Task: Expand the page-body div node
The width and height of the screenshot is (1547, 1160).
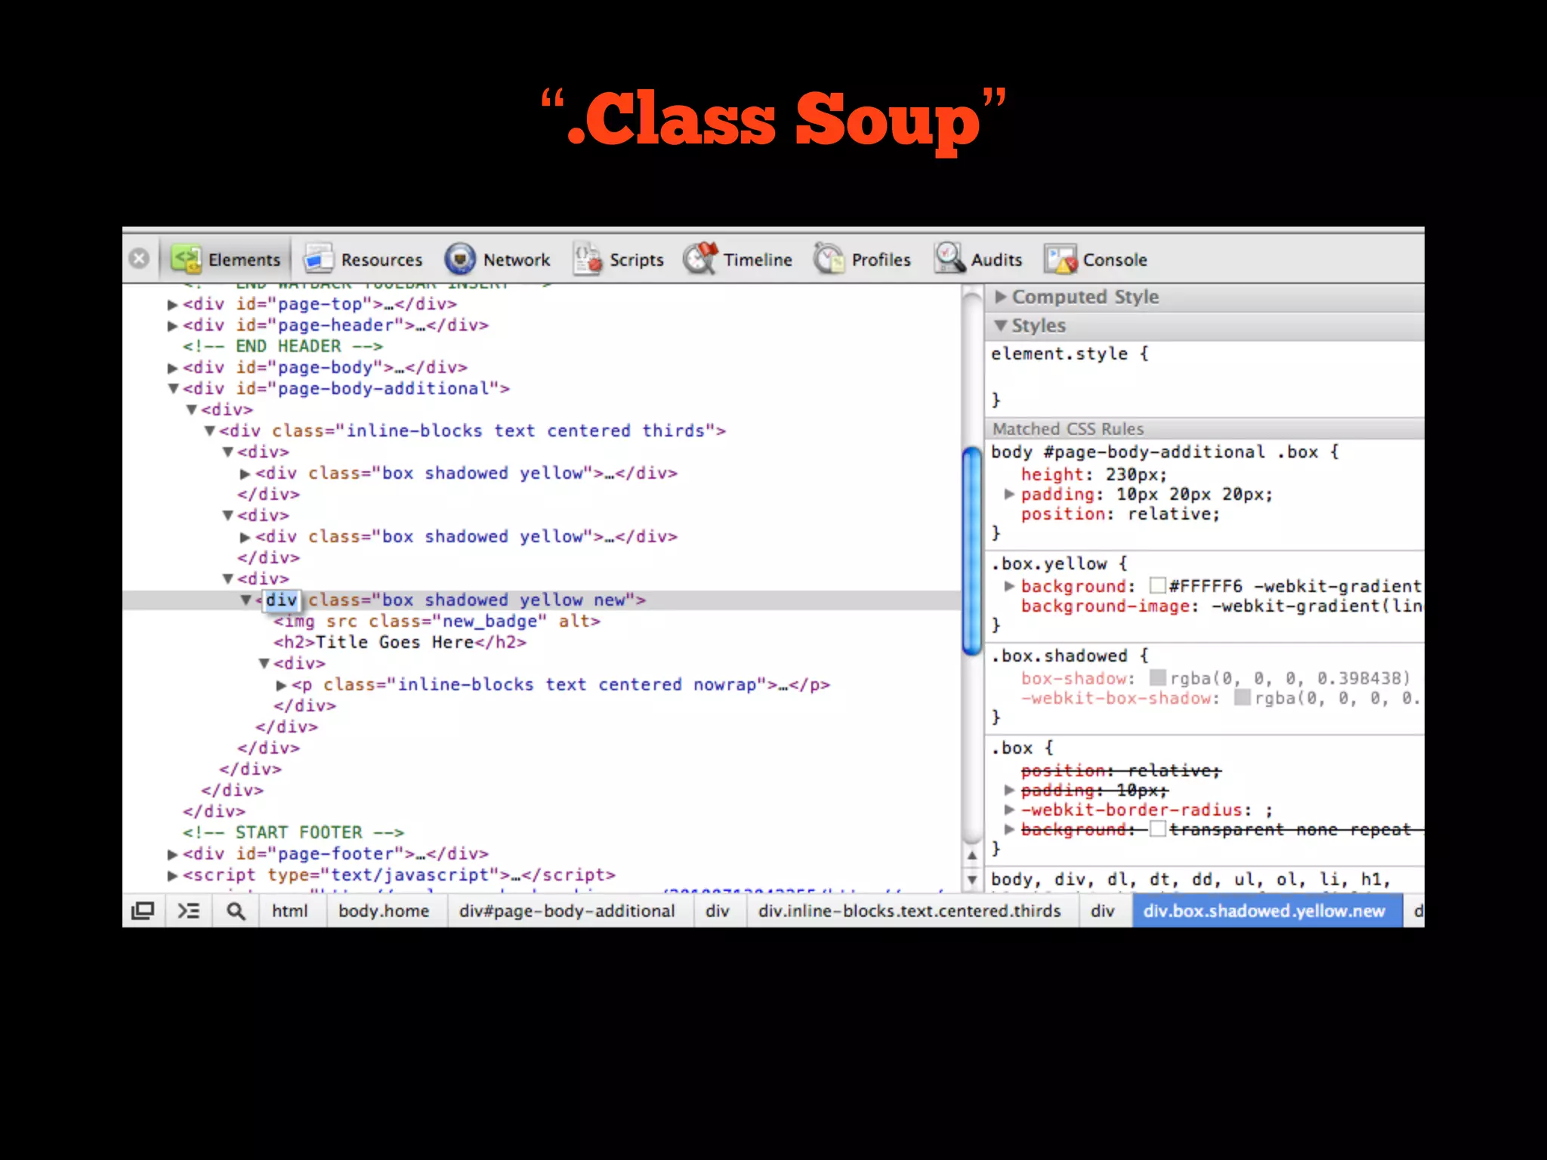Action: (172, 369)
